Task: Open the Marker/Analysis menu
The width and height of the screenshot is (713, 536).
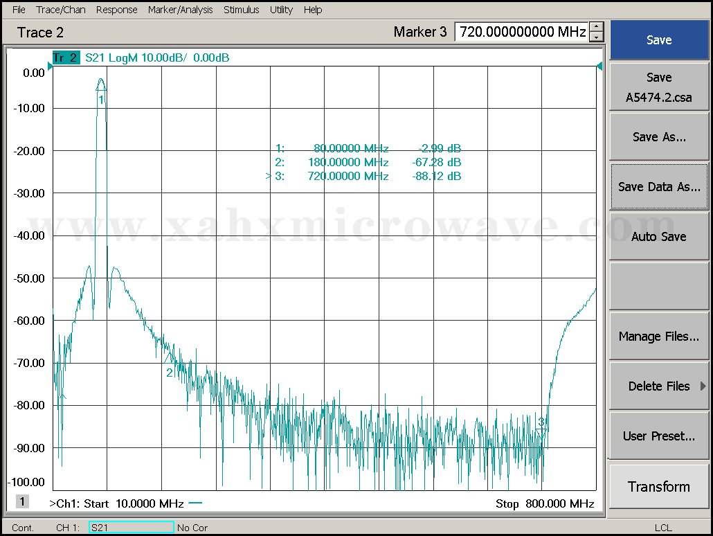Action: coord(180,10)
